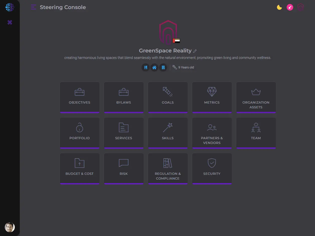Open the Partners & Vendors card
Viewport: 315px width, 236px height.
(x=212, y=133)
